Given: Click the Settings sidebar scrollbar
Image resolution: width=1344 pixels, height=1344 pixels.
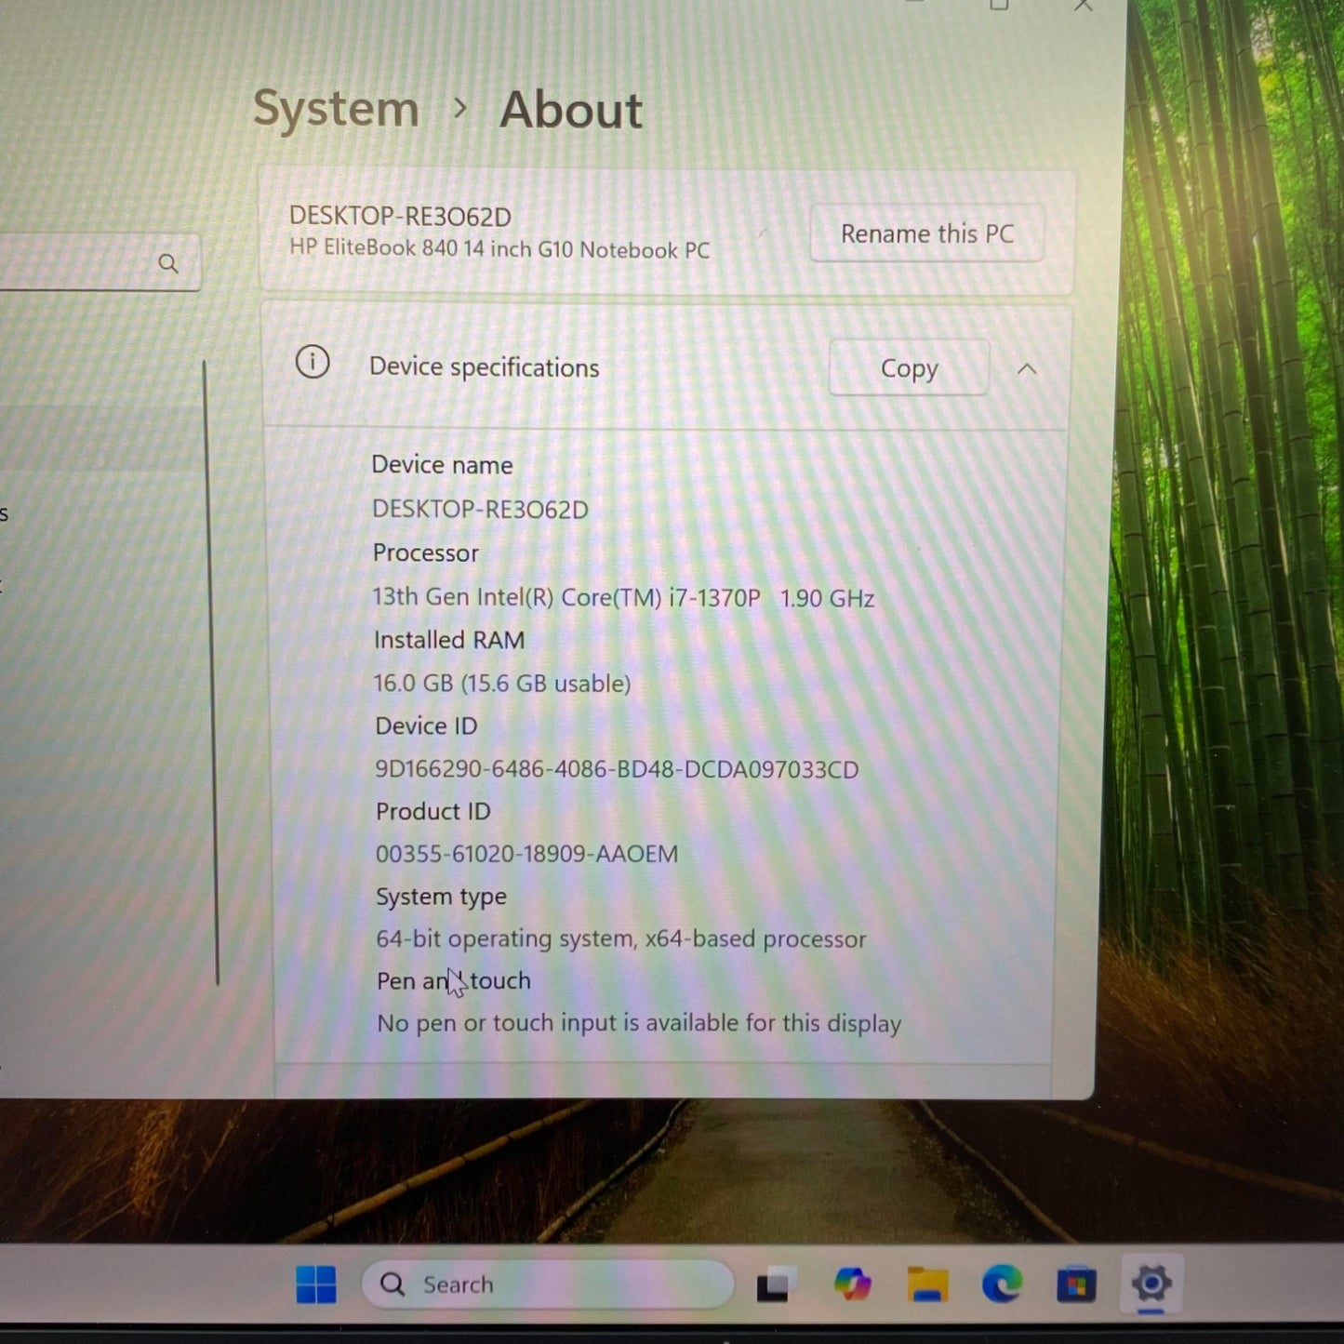Looking at the screenshot, I should coord(211,670).
